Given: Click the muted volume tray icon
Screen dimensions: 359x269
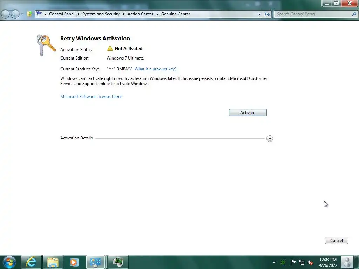Looking at the screenshot, I should tap(310, 262).
